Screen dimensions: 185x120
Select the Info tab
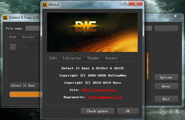click(53, 58)
